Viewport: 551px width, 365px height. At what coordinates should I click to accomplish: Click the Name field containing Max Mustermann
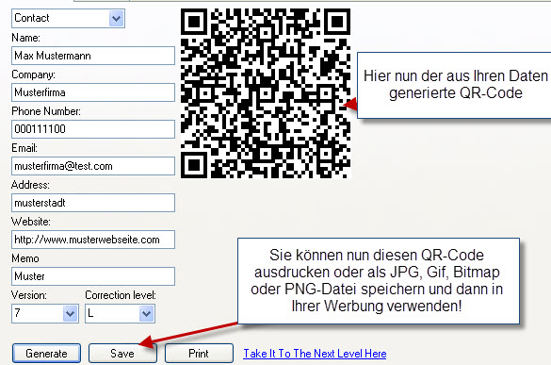coord(93,56)
